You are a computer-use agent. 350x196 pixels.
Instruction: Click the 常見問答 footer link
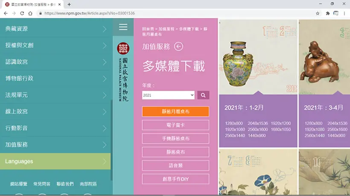pyautogui.click(x=42, y=184)
